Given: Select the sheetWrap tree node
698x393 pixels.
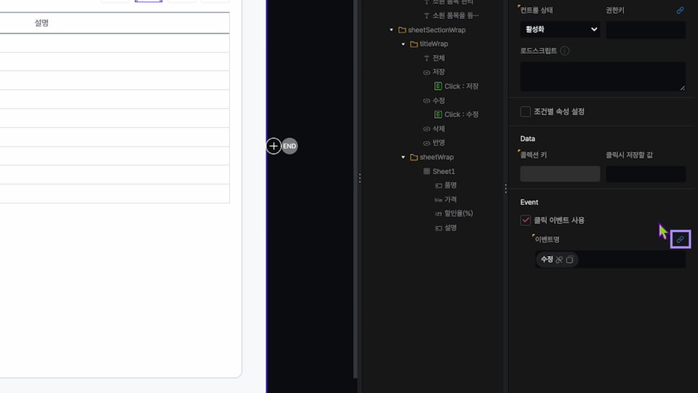Looking at the screenshot, I should [x=436, y=157].
